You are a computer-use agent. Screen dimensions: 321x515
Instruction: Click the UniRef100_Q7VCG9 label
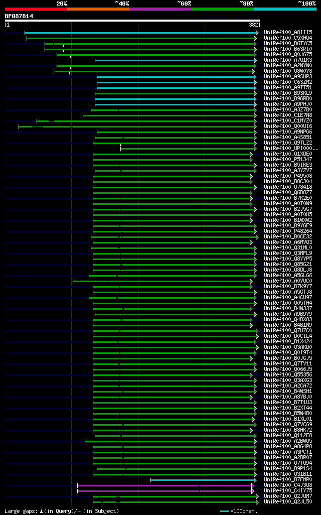288,424
